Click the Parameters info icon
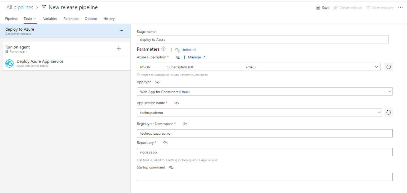 (x=163, y=49)
